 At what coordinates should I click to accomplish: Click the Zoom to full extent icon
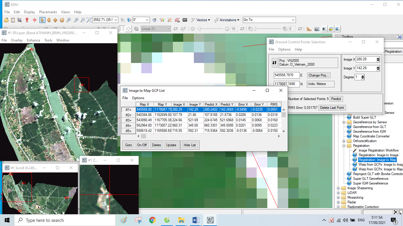coord(89,20)
